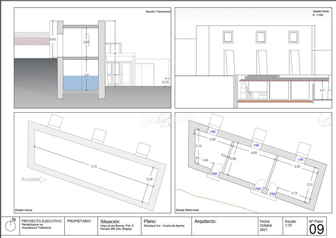The height and width of the screenshot is (238, 336).
Task: Select the leftmost P80 door tag
Action: pos(214,174)
